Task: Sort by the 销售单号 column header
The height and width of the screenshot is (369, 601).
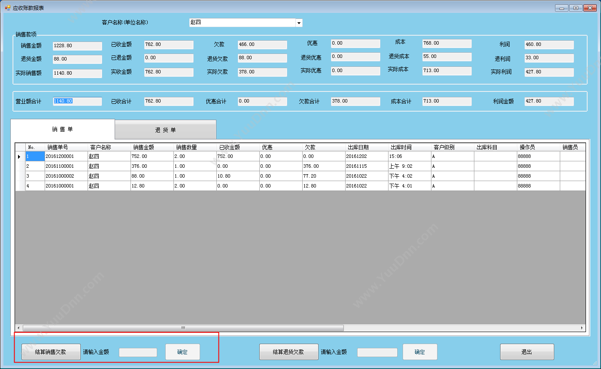Action: (66, 147)
